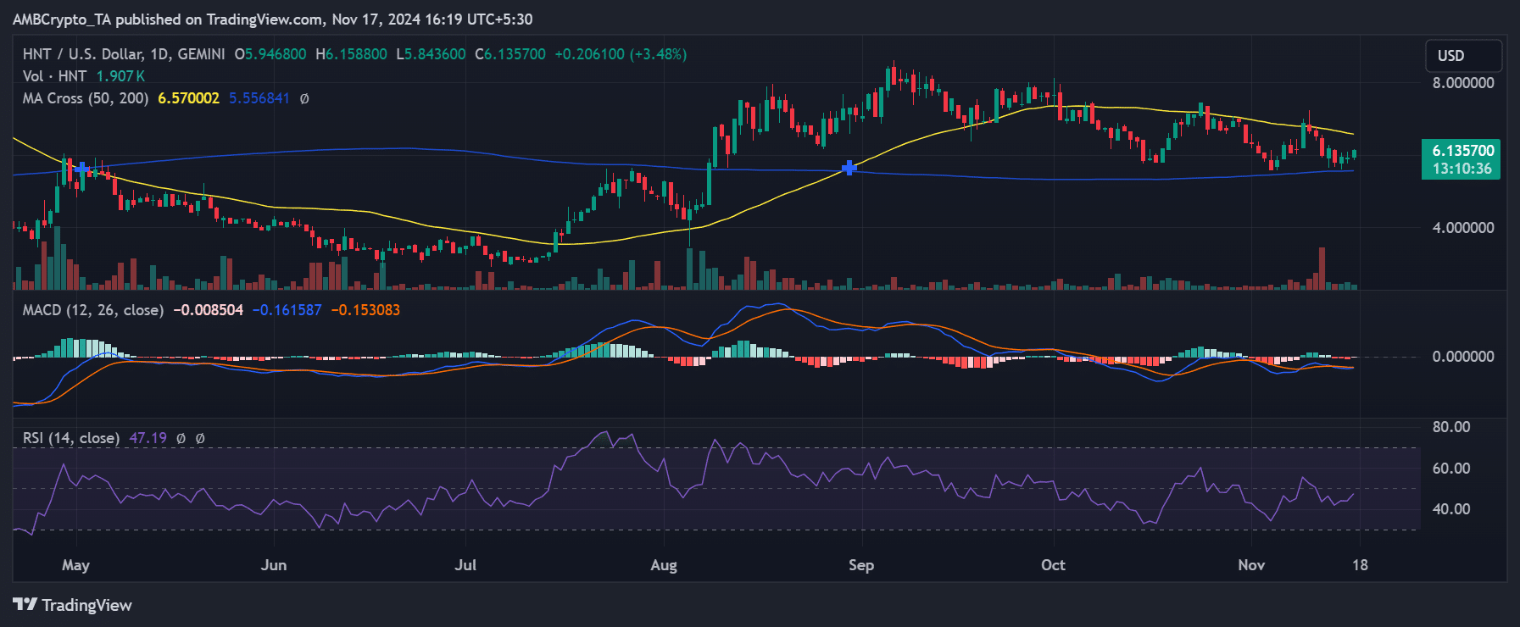The height and width of the screenshot is (627, 1520).
Task: Click the MACD histogram value -0.008504
Action: [208, 310]
